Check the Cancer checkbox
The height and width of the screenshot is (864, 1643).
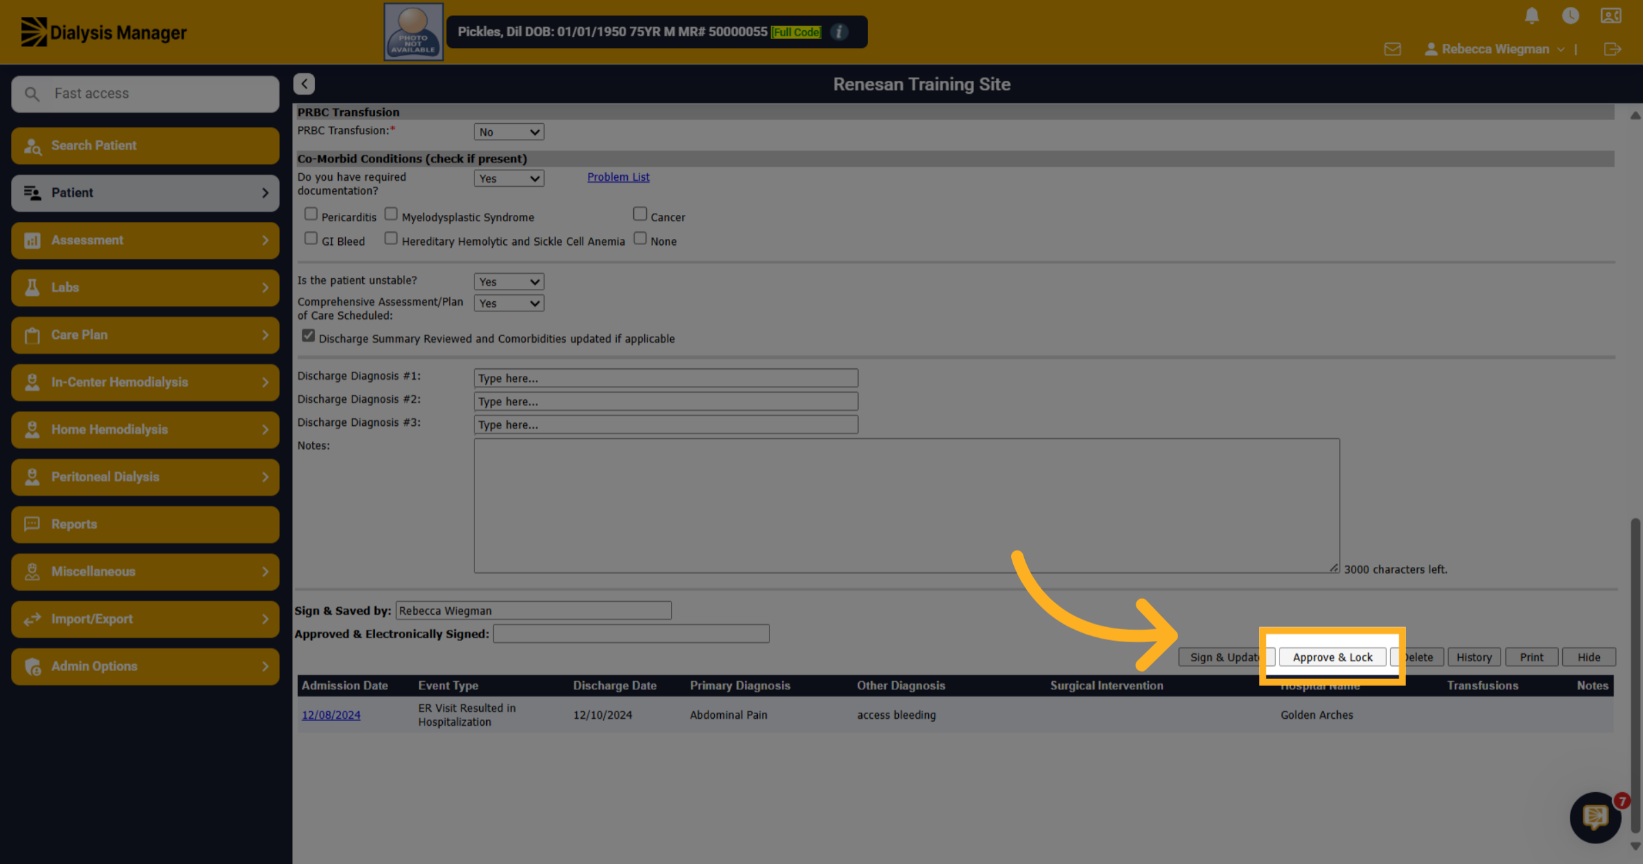(x=640, y=214)
